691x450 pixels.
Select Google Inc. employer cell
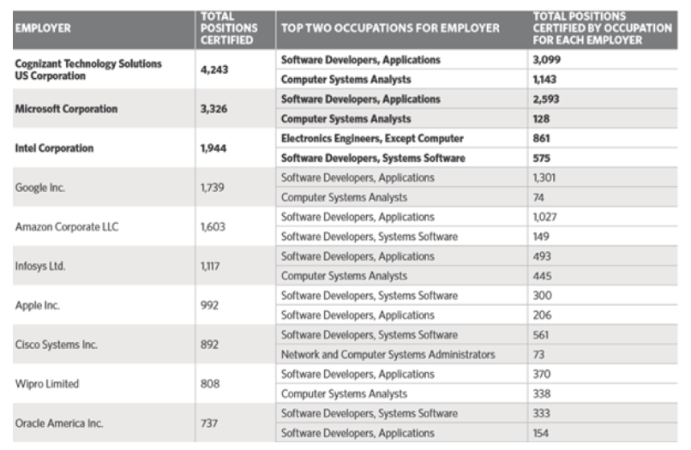[x=104, y=188]
